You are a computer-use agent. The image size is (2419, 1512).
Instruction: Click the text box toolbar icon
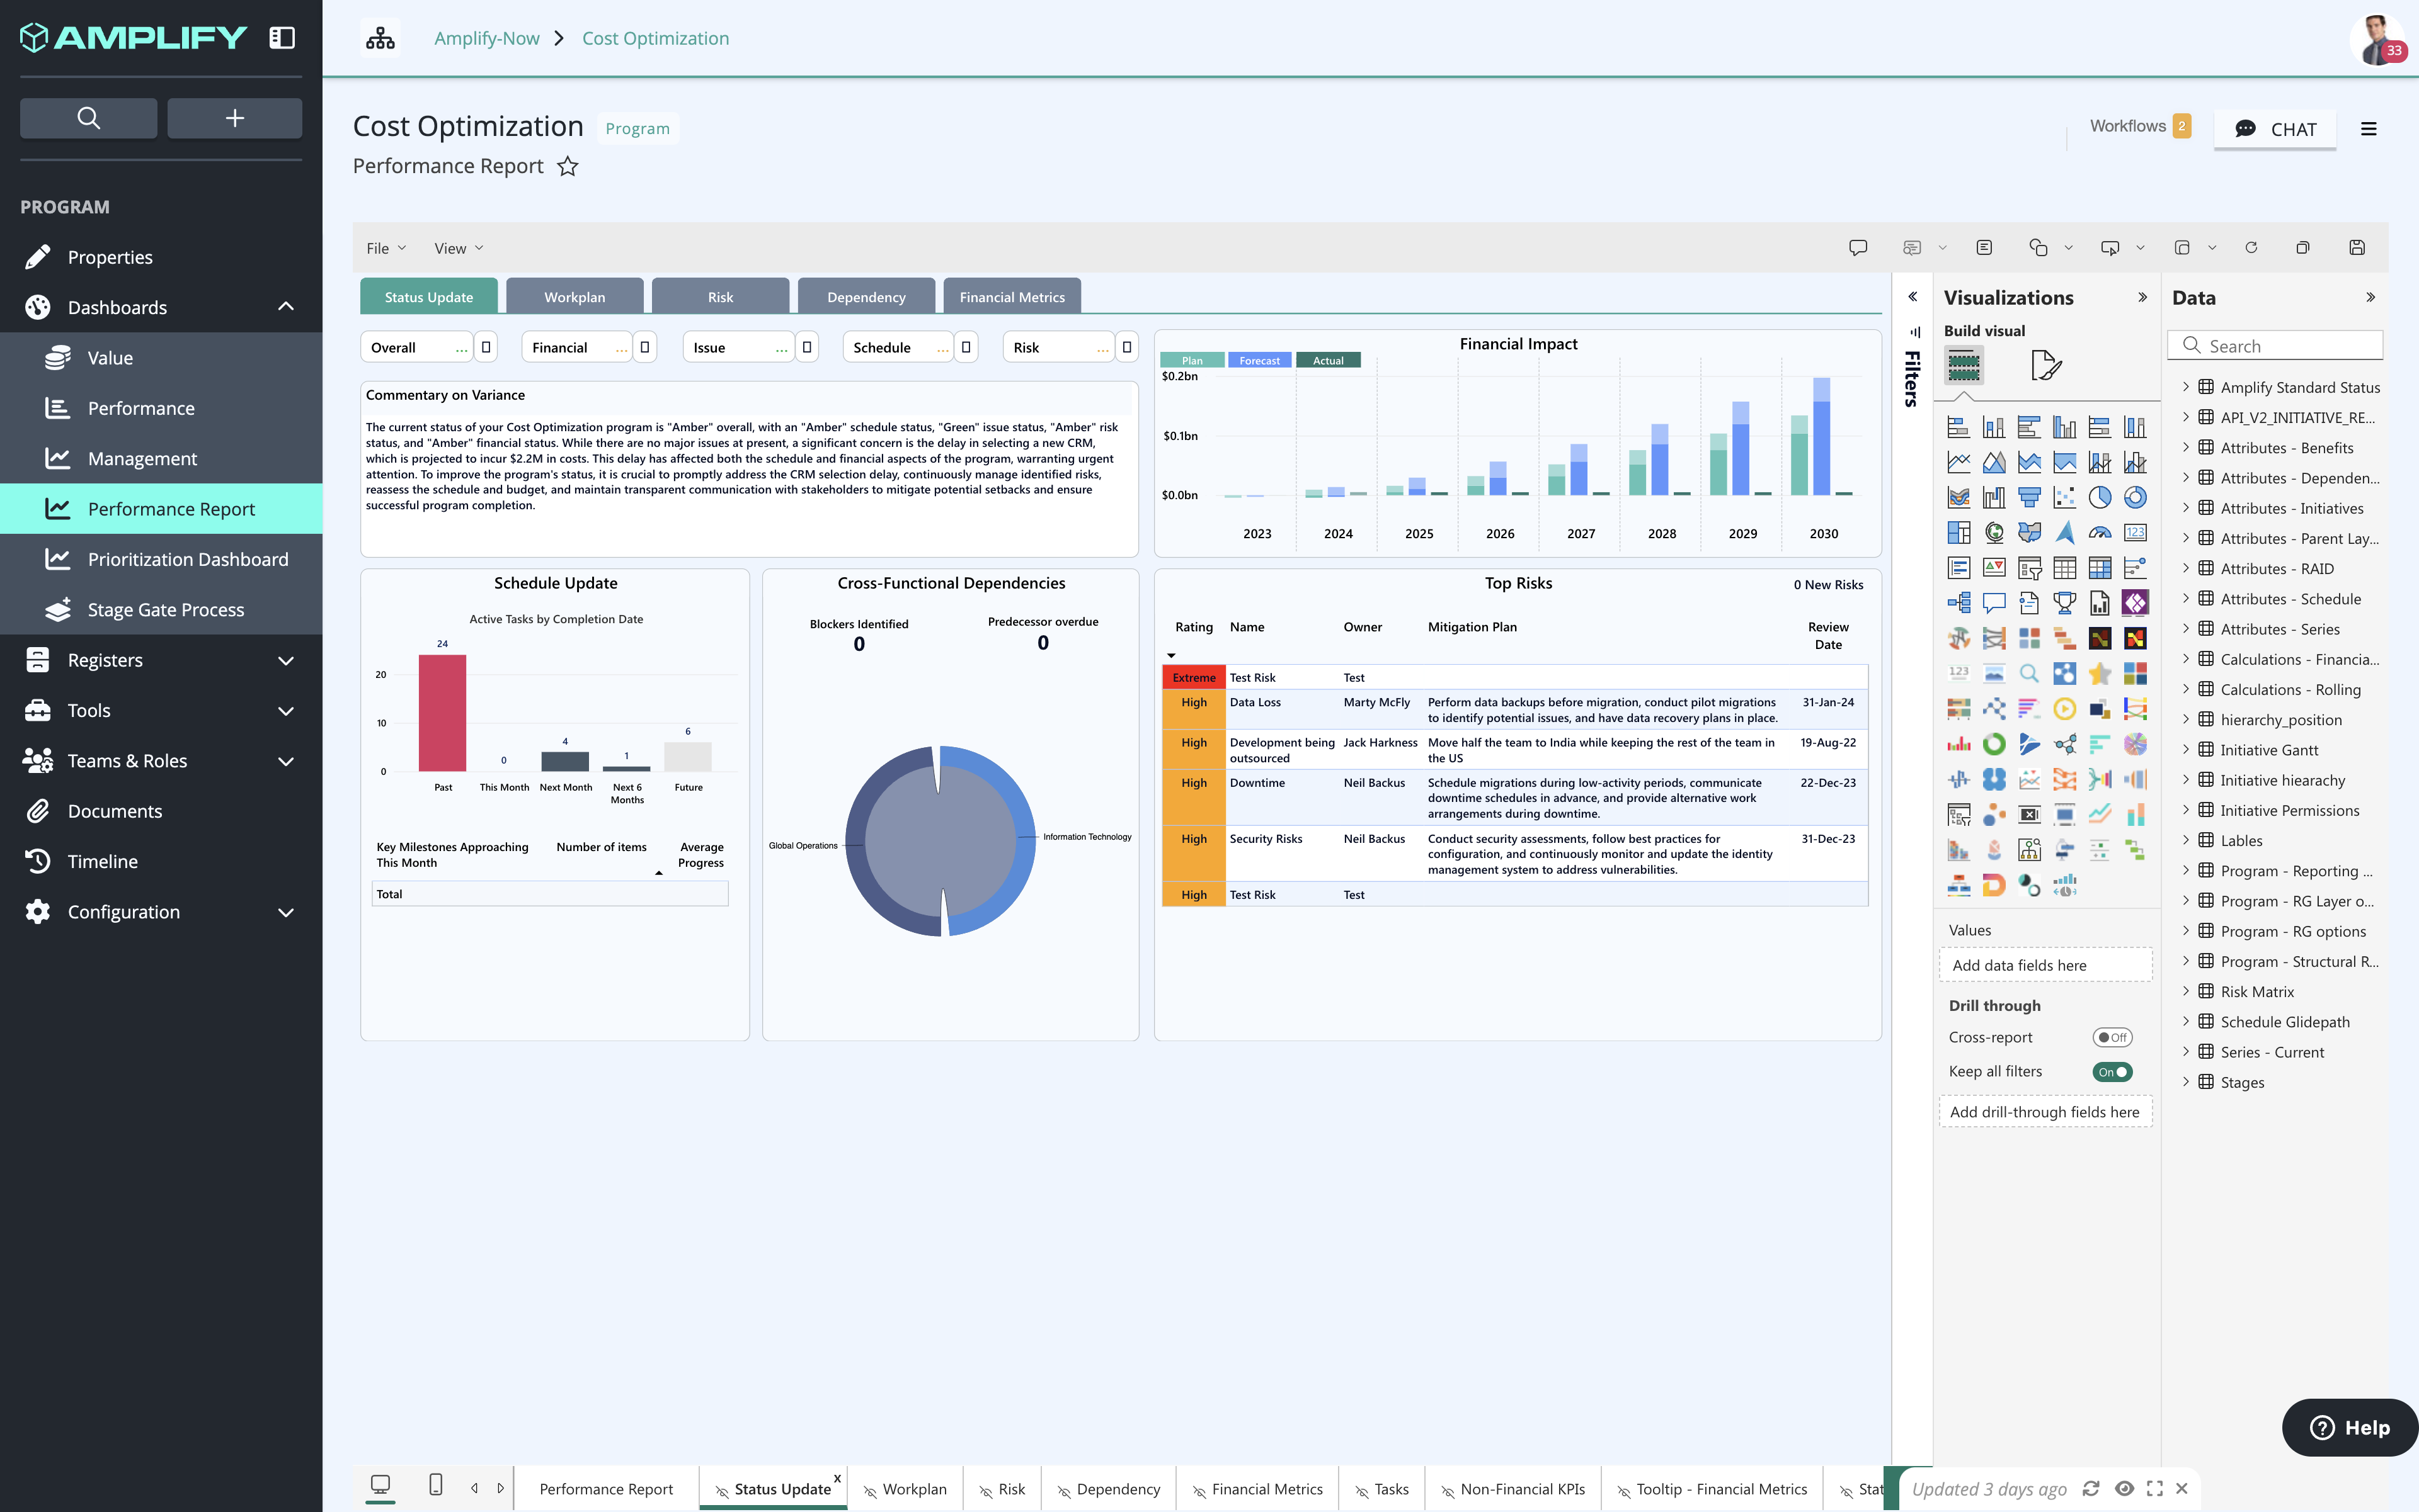click(x=1984, y=247)
